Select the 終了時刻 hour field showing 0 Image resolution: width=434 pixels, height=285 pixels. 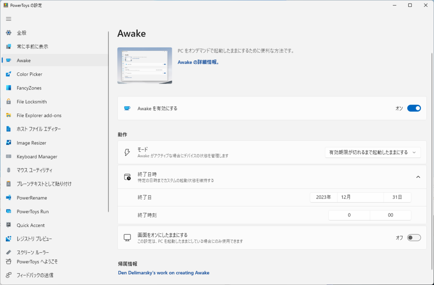tap(349, 215)
